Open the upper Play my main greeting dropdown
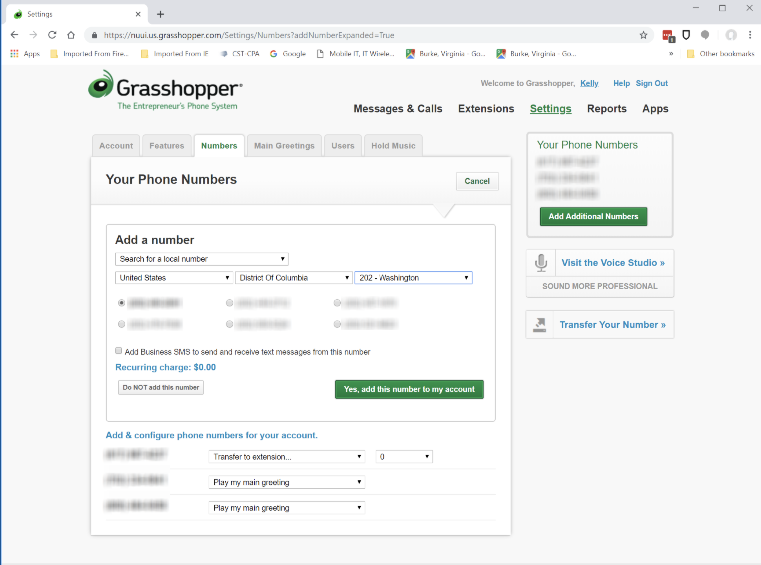Viewport: 761px width, 565px height. coord(287,482)
